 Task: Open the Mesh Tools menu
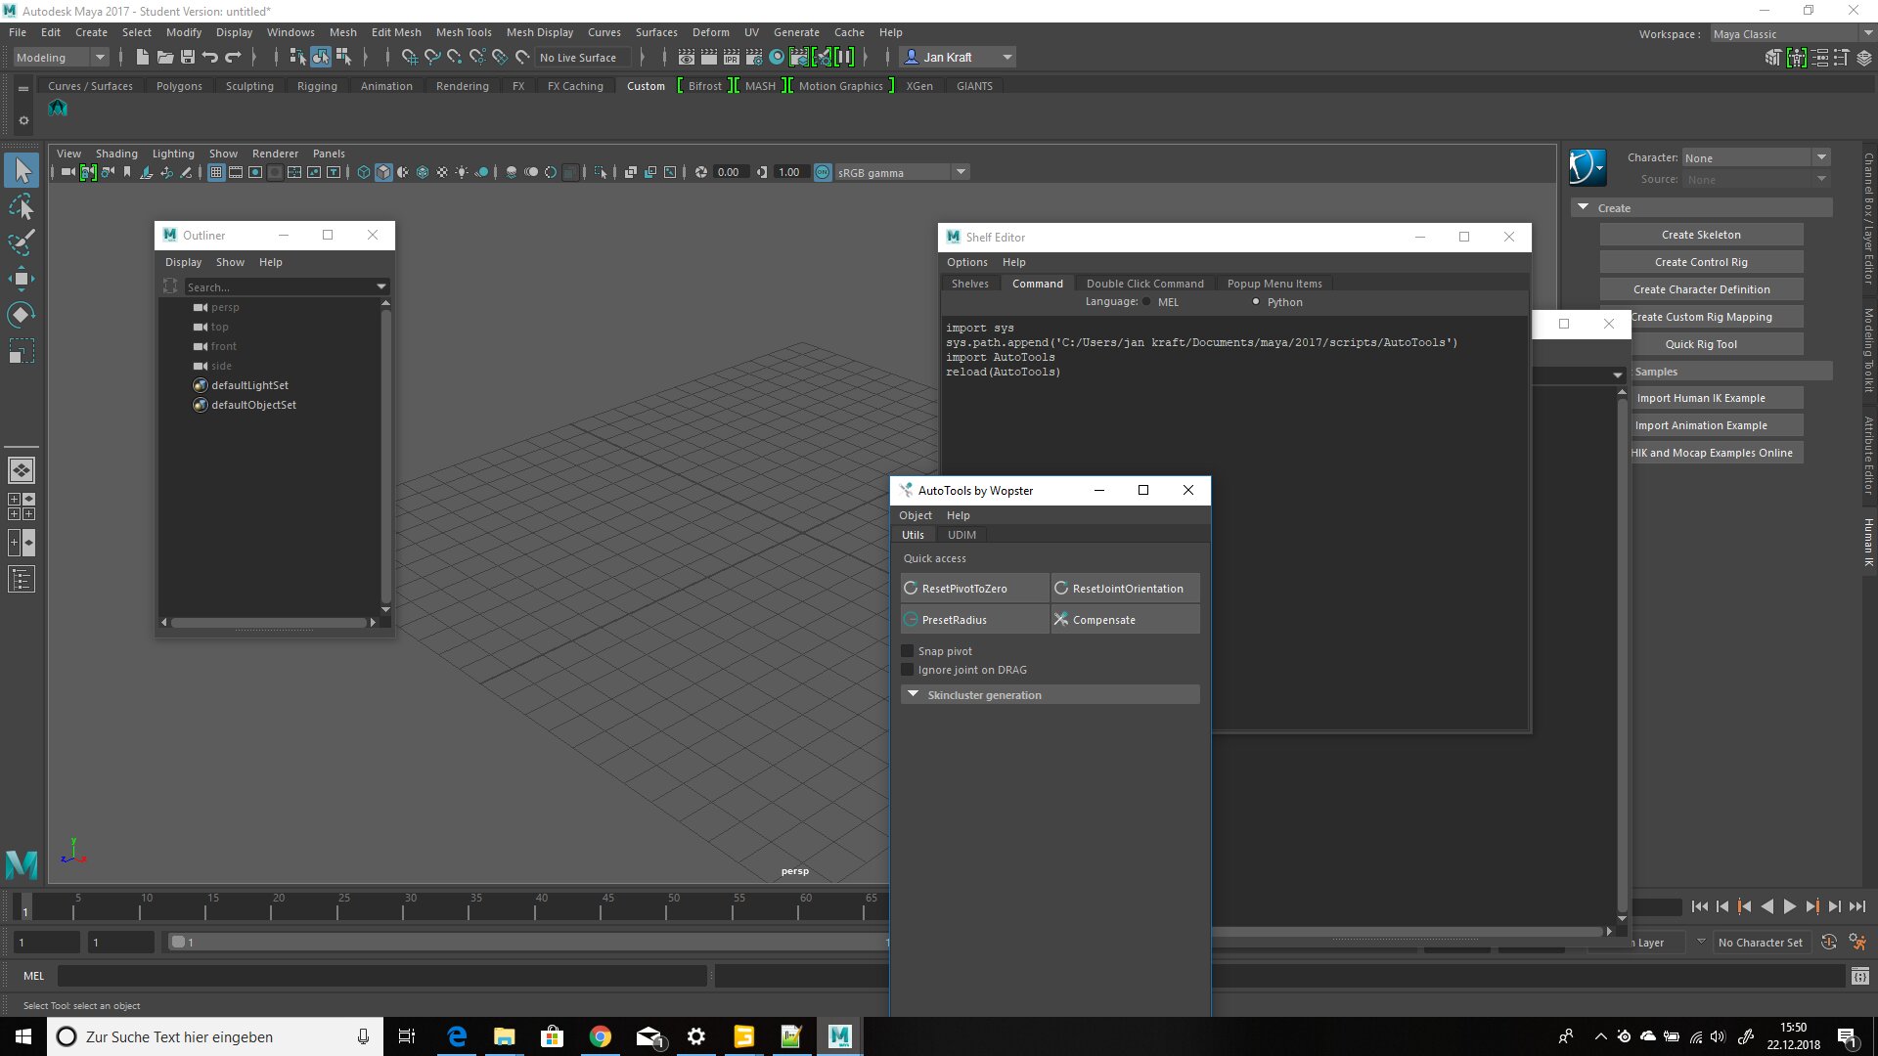(463, 32)
